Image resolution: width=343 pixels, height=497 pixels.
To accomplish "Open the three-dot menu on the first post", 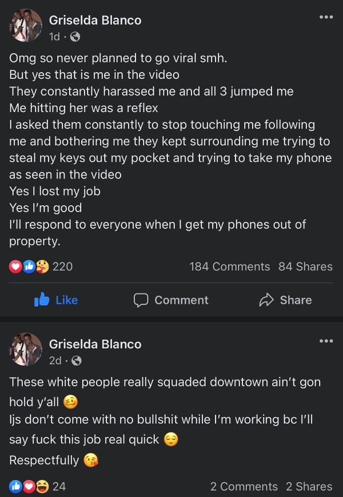I will pyautogui.click(x=326, y=17).
